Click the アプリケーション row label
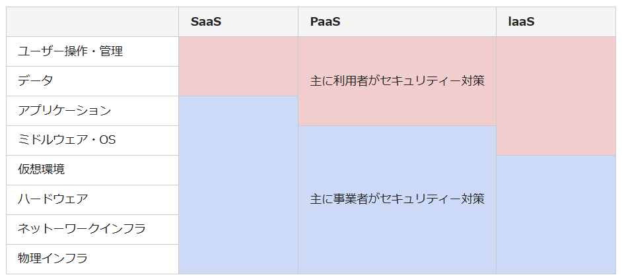 point(64,111)
